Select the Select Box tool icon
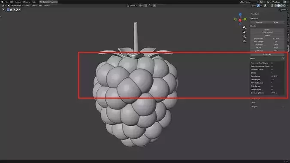 (x=4, y=9)
